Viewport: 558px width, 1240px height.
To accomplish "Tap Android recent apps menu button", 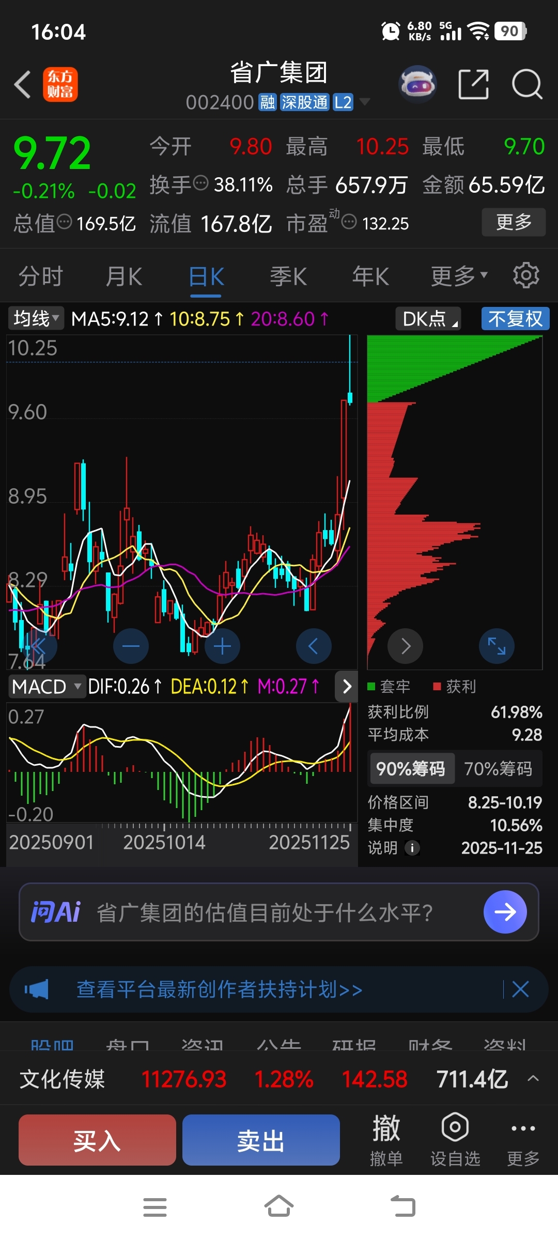I will click(154, 1207).
